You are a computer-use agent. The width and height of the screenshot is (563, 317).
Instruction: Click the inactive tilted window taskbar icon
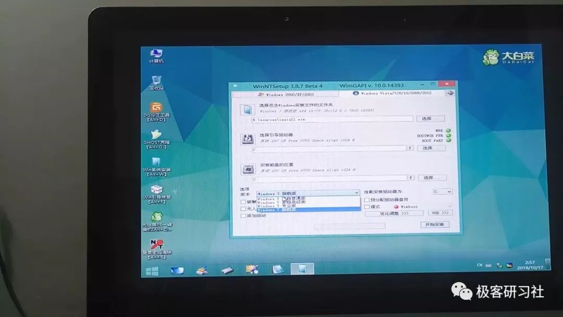click(277, 269)
